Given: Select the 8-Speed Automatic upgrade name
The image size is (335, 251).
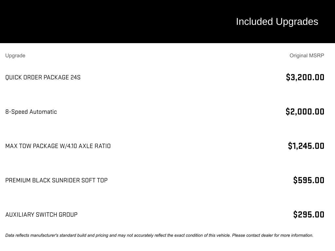Looking at the screenshot, I should point(31,112).
